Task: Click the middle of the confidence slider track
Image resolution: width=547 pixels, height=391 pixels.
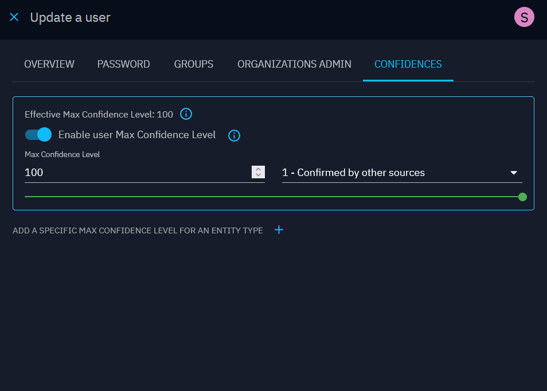Action: (x=273, y=197)
